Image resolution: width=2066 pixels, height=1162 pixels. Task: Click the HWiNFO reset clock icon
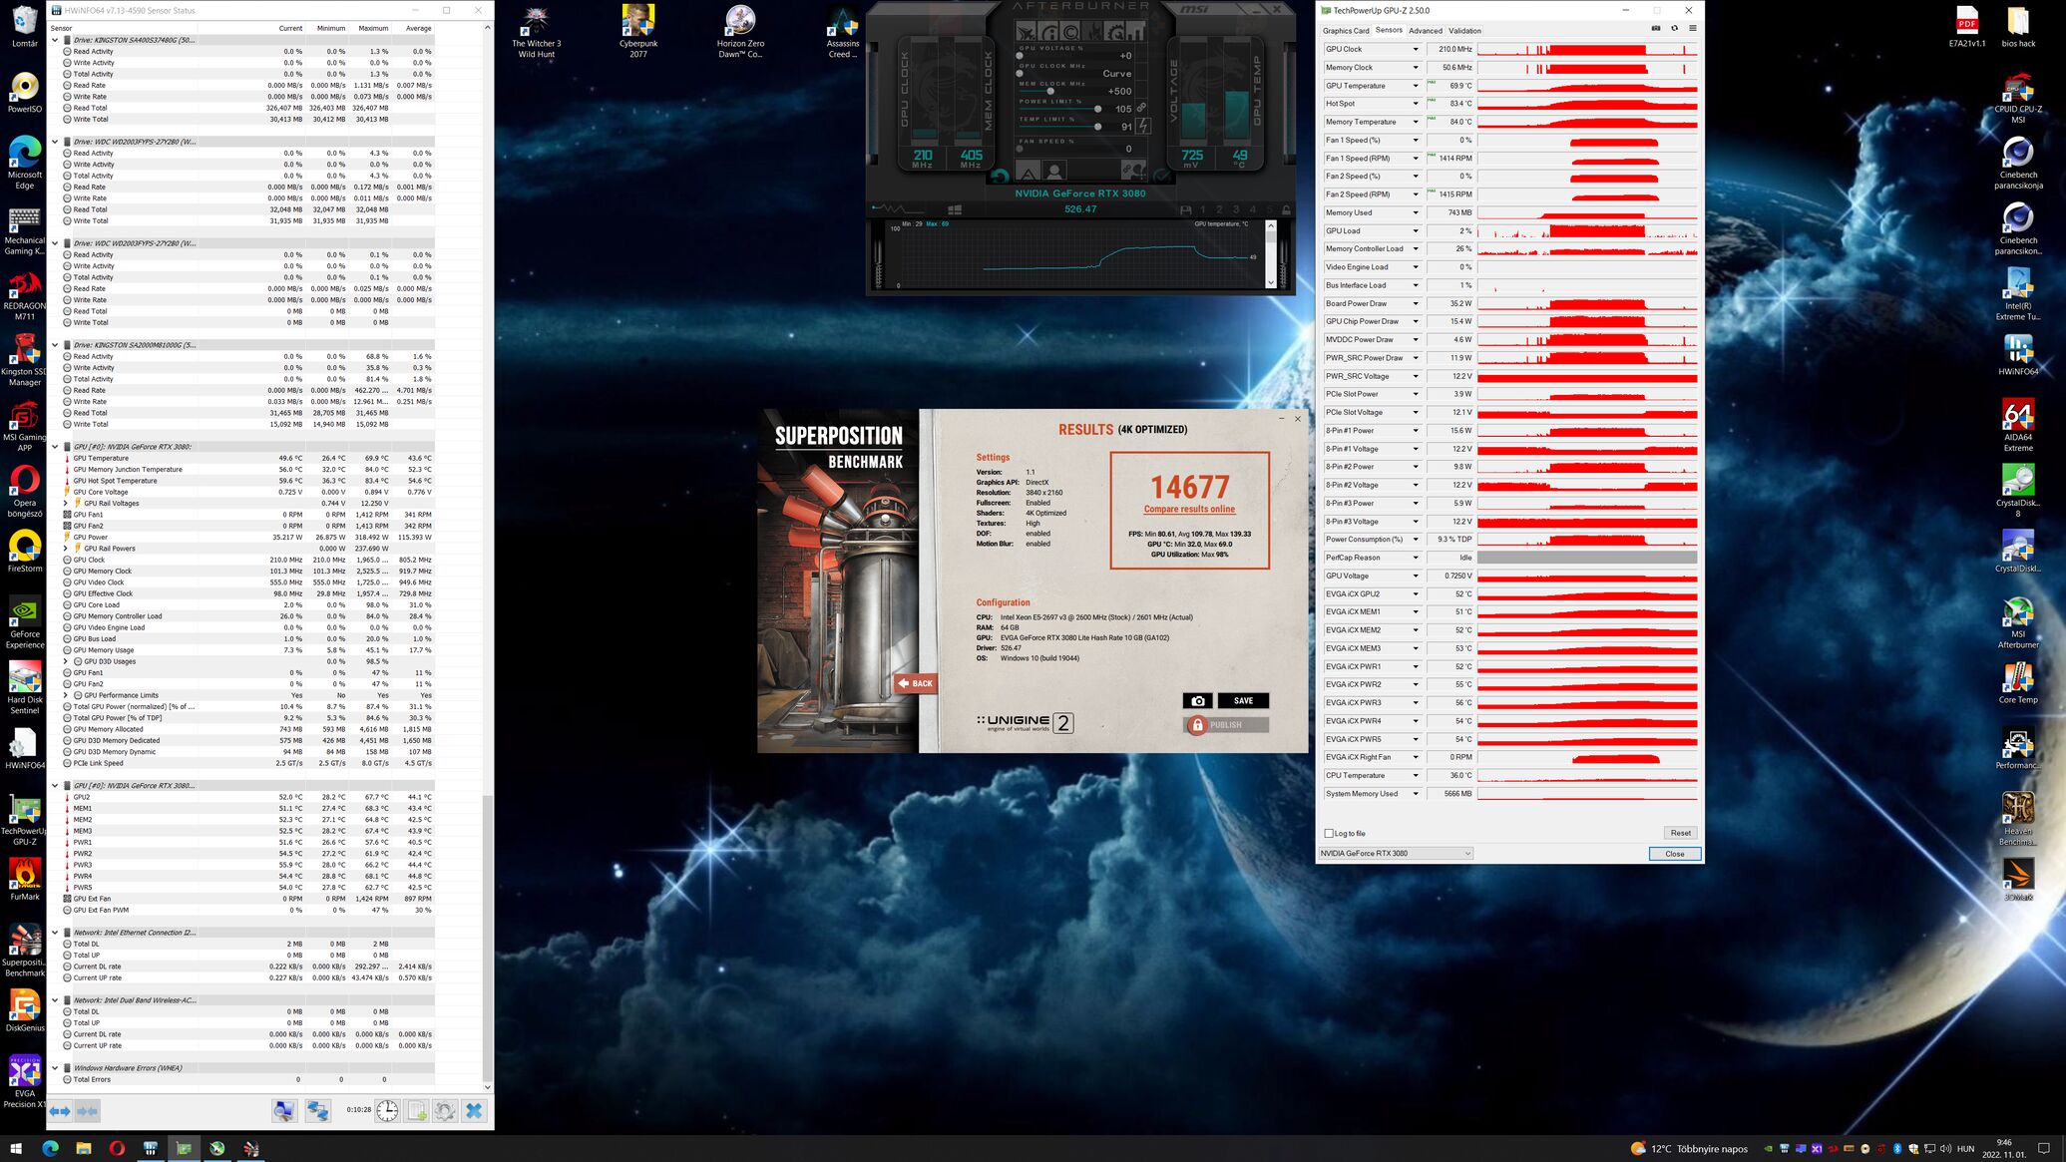[387, 1110]
